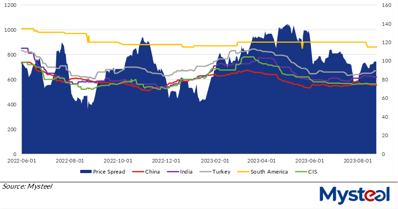Image resolution: width=398 pixels, height=209 pixels.
Task: Pick the 2023-04-01 axis date
Action: (x=262, y=161)
